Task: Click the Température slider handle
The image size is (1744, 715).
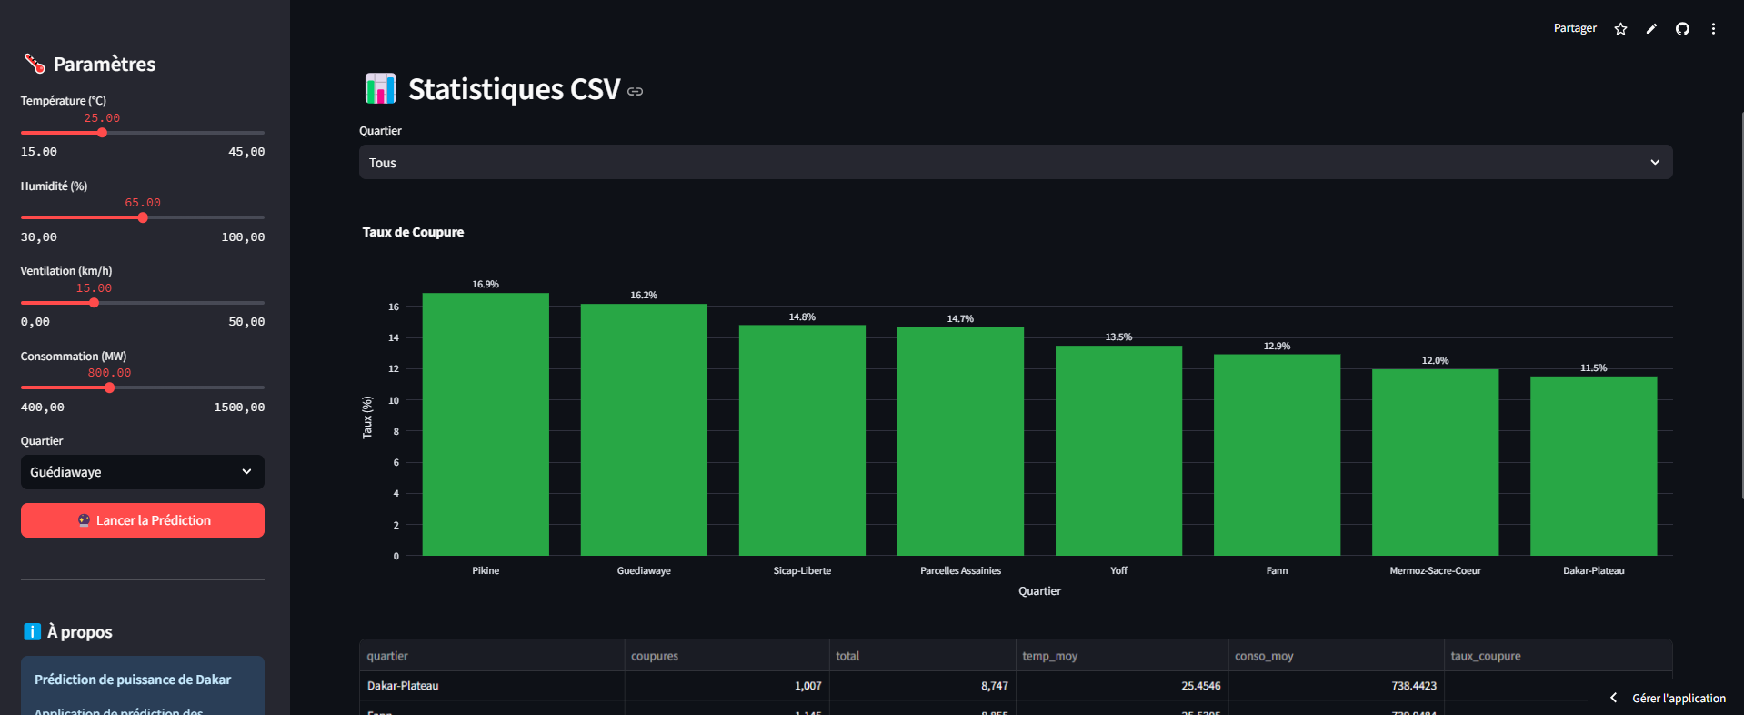Action: [102, 133]
